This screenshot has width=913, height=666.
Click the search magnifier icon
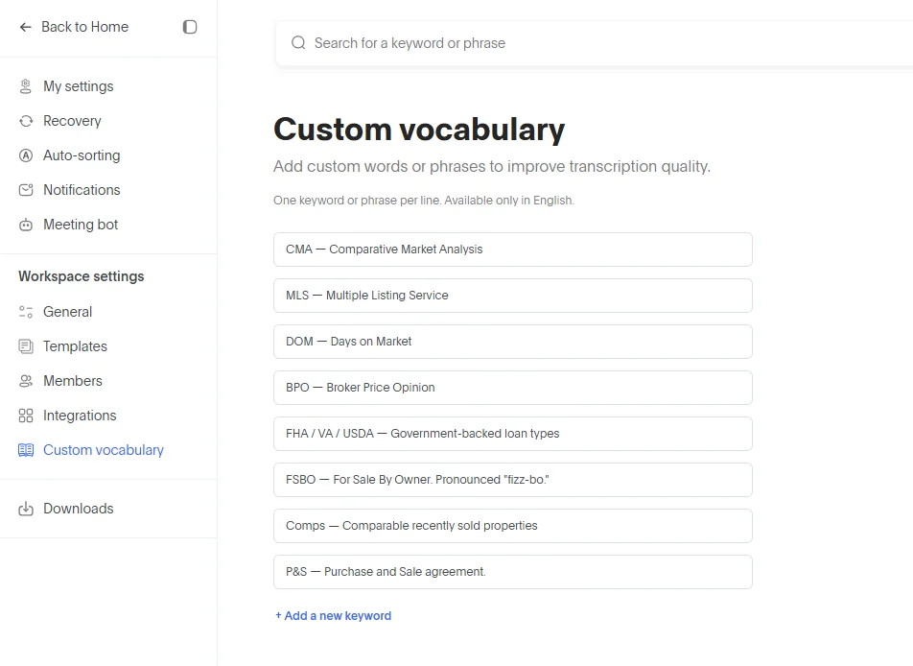coord(298,43)
